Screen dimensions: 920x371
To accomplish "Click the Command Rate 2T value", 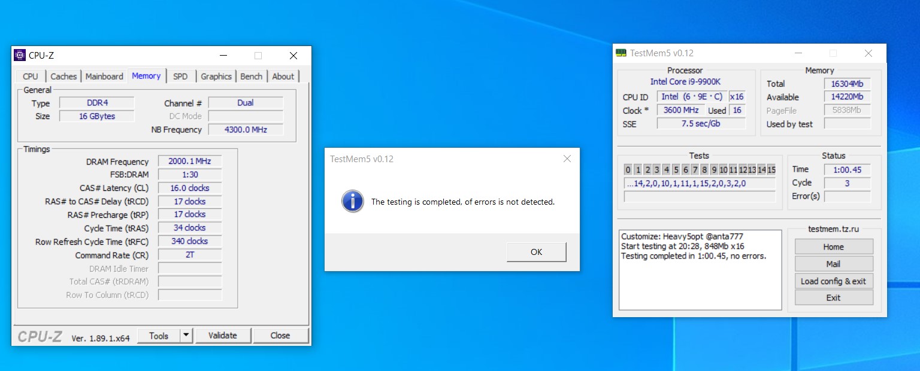I will click(x=190, y=255).
